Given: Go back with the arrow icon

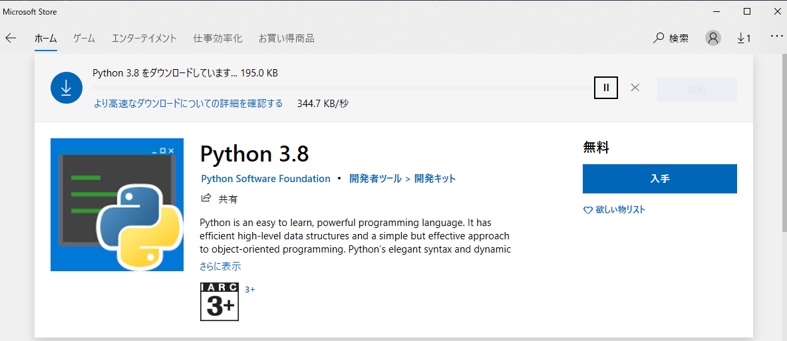Looking at the screenshot, I should point(11,38).
